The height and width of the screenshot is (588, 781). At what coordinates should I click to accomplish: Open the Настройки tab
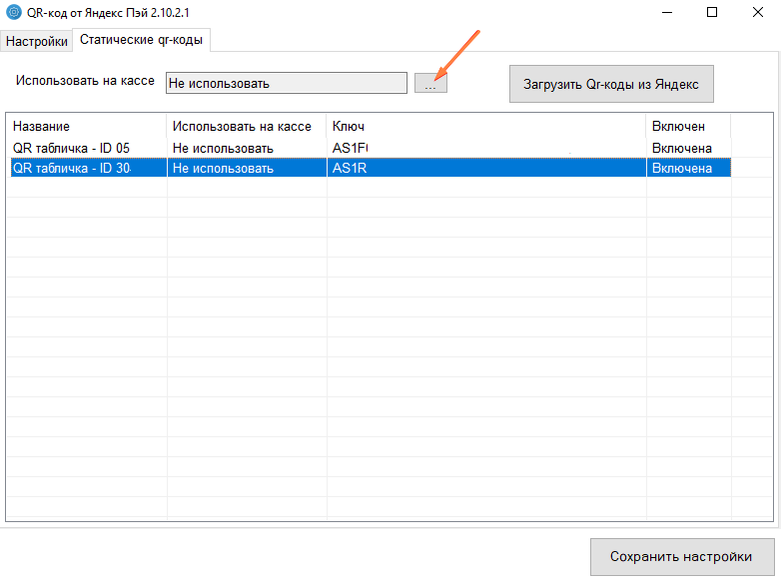pyautogui.click(x=37, y=41)
